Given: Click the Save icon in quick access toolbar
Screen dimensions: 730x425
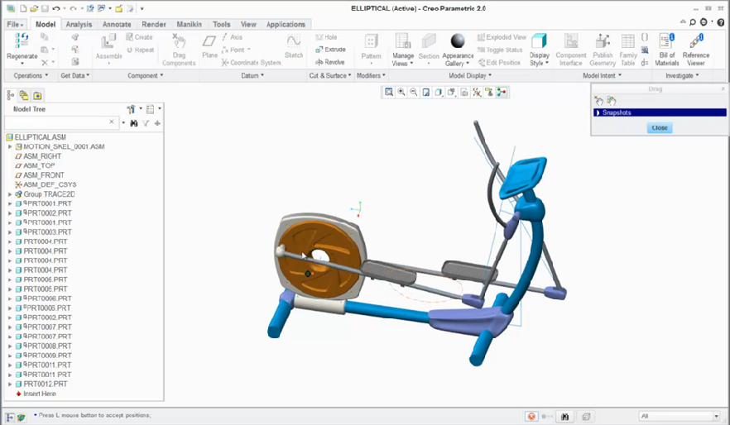Looking at the screenshot, I should point(46,8).
